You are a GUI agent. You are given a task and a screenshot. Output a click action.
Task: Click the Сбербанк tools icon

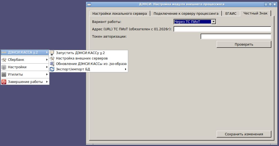[x=4, y=60]
